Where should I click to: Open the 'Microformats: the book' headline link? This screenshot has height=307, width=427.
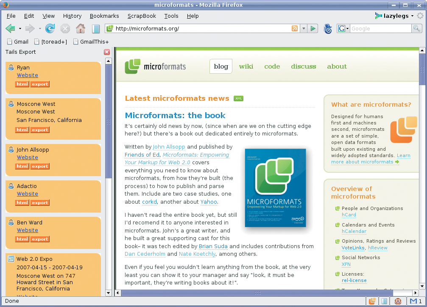click(x=175, y=115)
